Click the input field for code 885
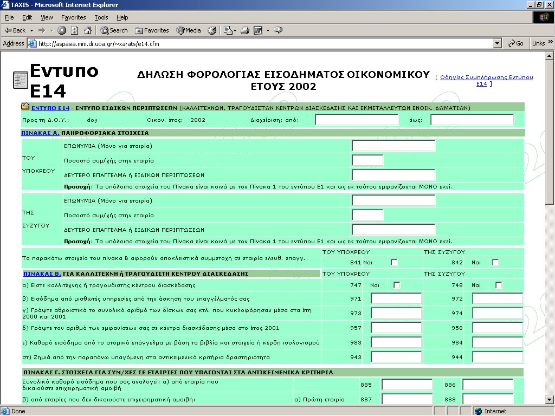The height and width of the screenshot is (416, 555). click(407, 385)
